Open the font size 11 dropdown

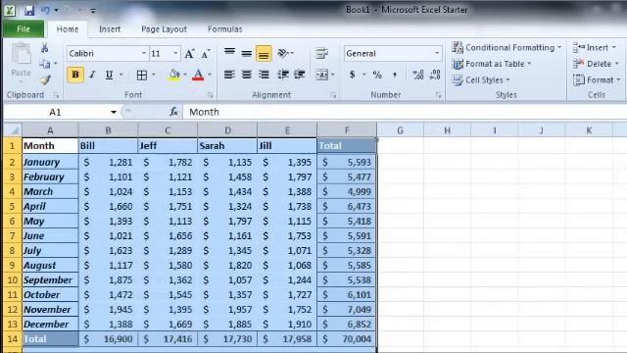(x=175, y=53)
